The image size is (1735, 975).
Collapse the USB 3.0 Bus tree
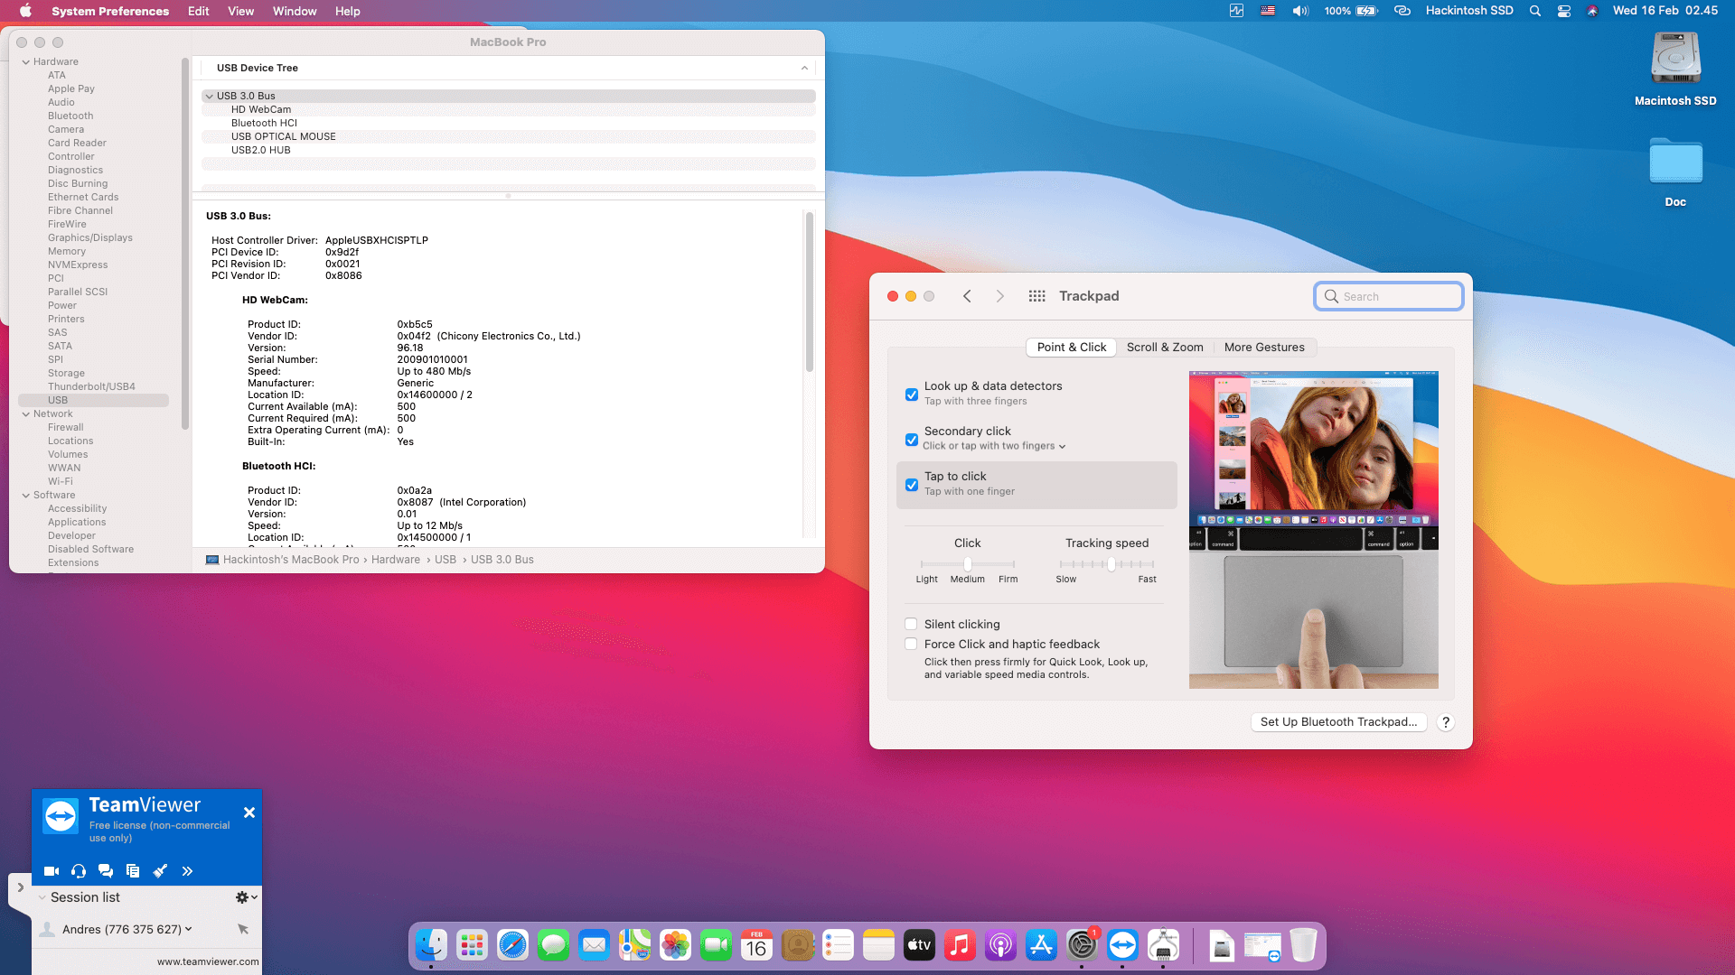point(210,96)
